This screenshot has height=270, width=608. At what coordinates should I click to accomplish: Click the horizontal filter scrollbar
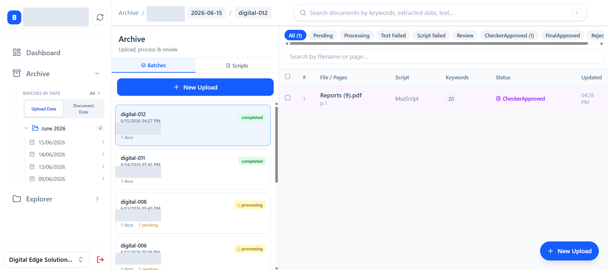pyautogui.click(x=439, y=43)
